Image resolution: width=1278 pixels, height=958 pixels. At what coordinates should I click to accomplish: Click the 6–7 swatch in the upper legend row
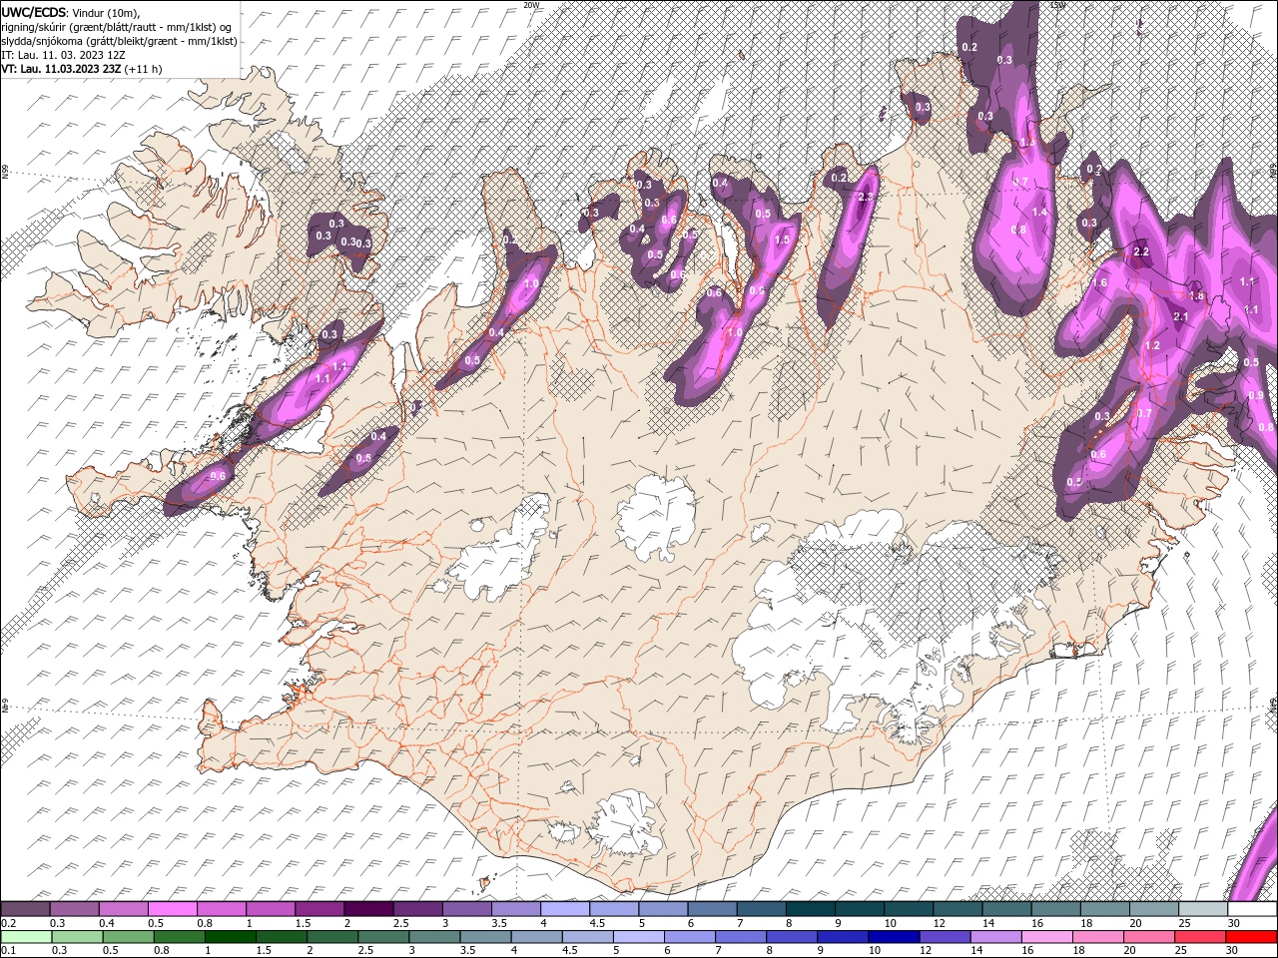click(711, 909)
